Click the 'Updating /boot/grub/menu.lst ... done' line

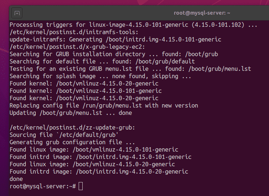pyautogui.click(x=71, y=113)
